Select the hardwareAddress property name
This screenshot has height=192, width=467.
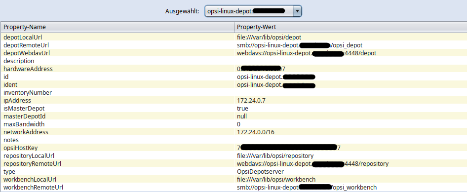click(x=28, y=69)
